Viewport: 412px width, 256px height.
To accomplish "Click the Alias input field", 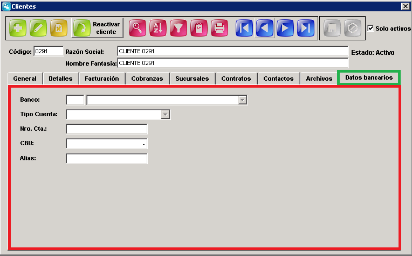I will (x=107, y=159).
